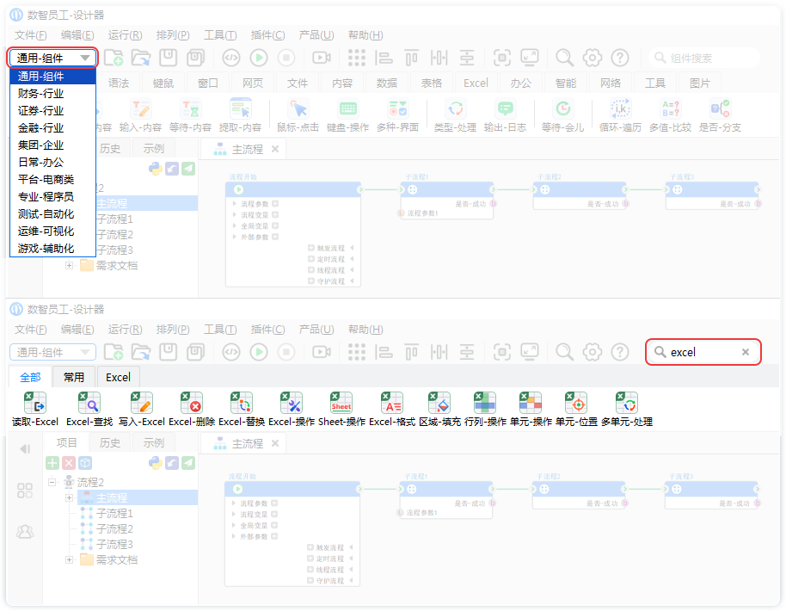Click the 区域-填充 component icon
Viewport: 786px width, 611px height.
click(439, 403)
